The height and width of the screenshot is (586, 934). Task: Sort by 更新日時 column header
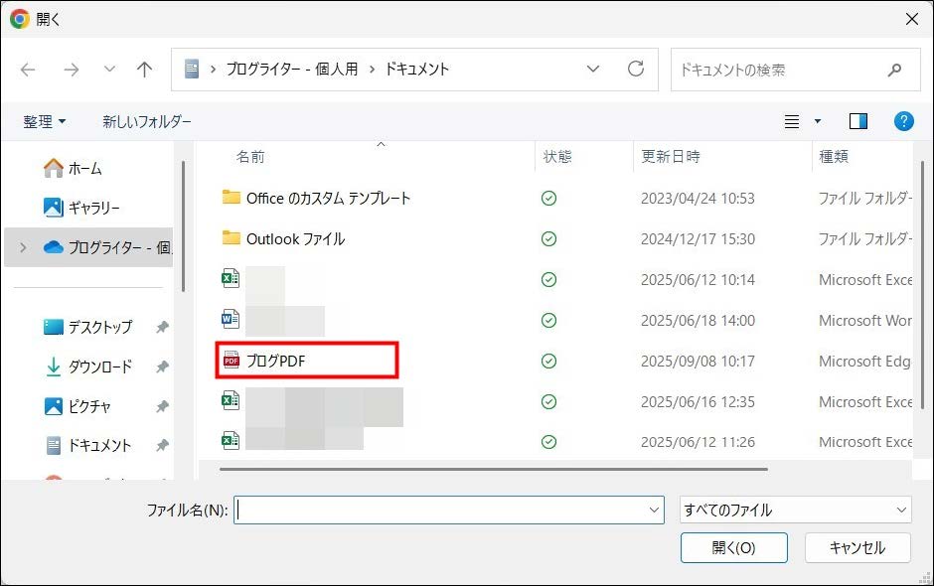tap(671, 157)
